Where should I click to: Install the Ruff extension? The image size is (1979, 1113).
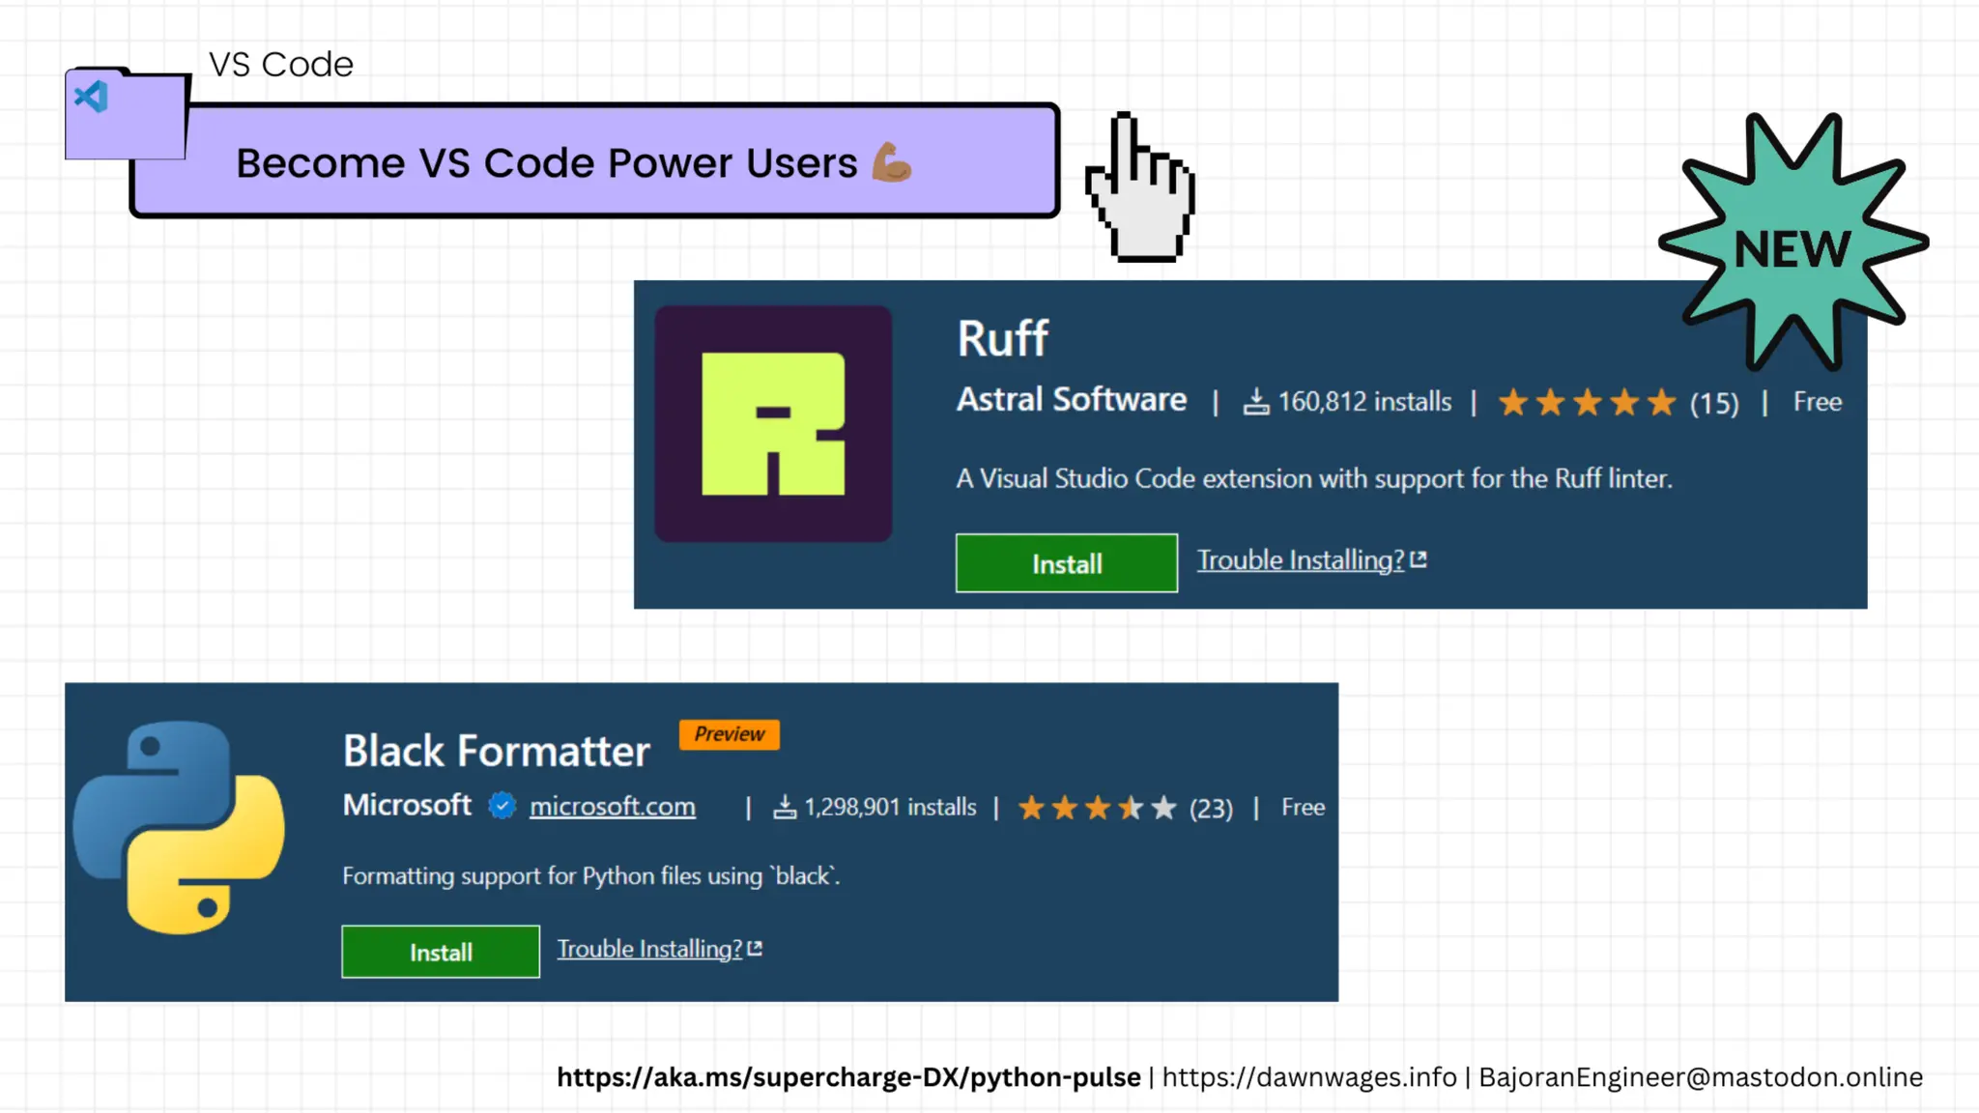1066,563
